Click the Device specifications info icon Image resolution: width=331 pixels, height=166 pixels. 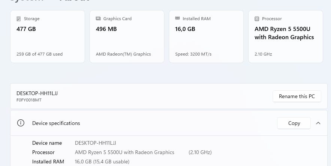click(21, 123)
